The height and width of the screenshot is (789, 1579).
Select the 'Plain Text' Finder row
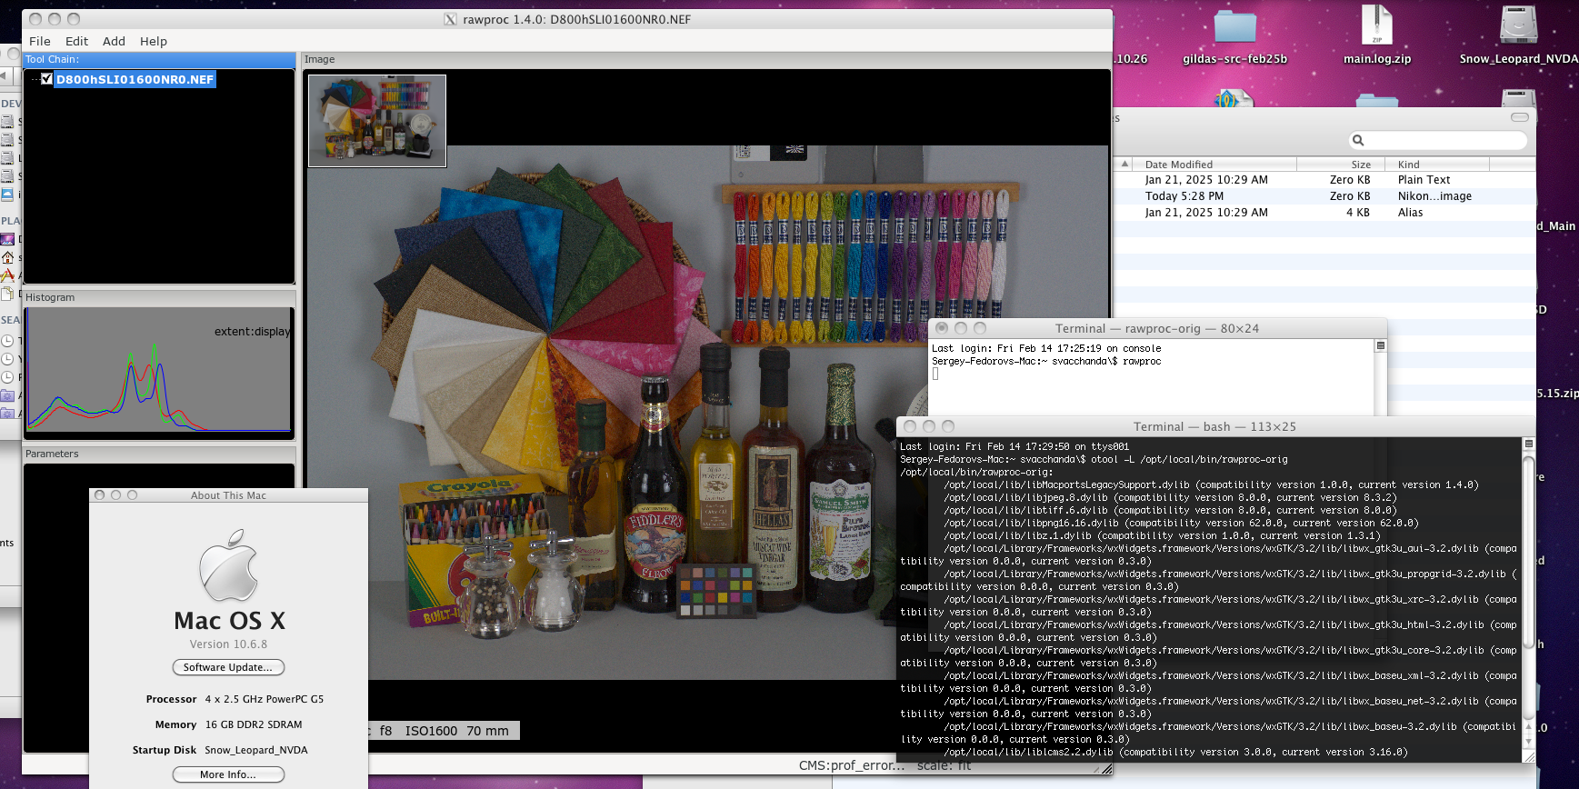(1325, 180)
